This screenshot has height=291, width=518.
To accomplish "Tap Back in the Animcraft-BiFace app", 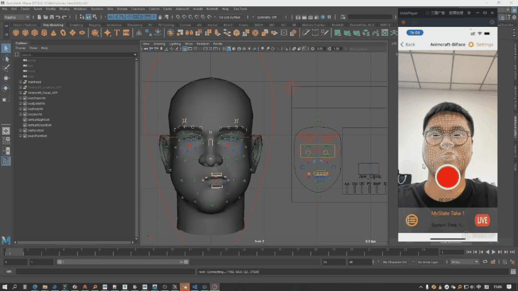I will [x=408, y=45].
